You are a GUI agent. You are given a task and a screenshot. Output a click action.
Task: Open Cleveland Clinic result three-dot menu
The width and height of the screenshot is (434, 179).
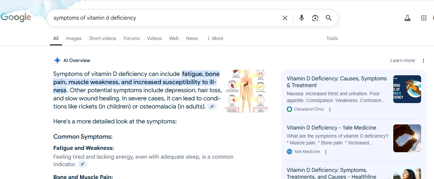(x=329, y=110)
